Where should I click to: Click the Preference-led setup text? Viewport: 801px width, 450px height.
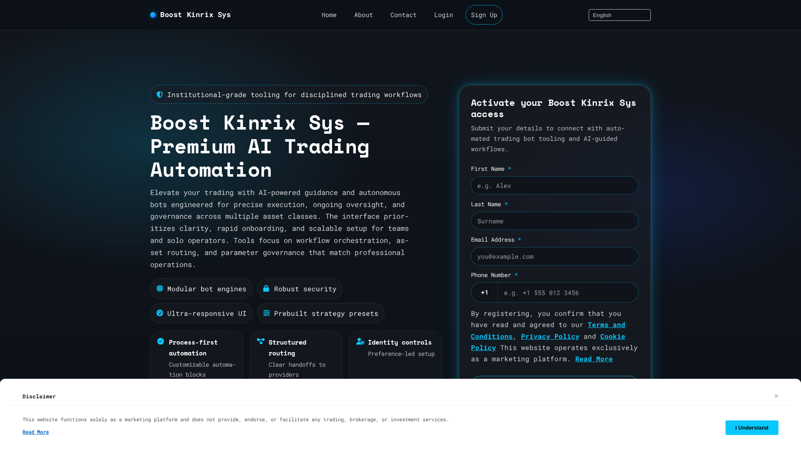[x=401, y=354]
